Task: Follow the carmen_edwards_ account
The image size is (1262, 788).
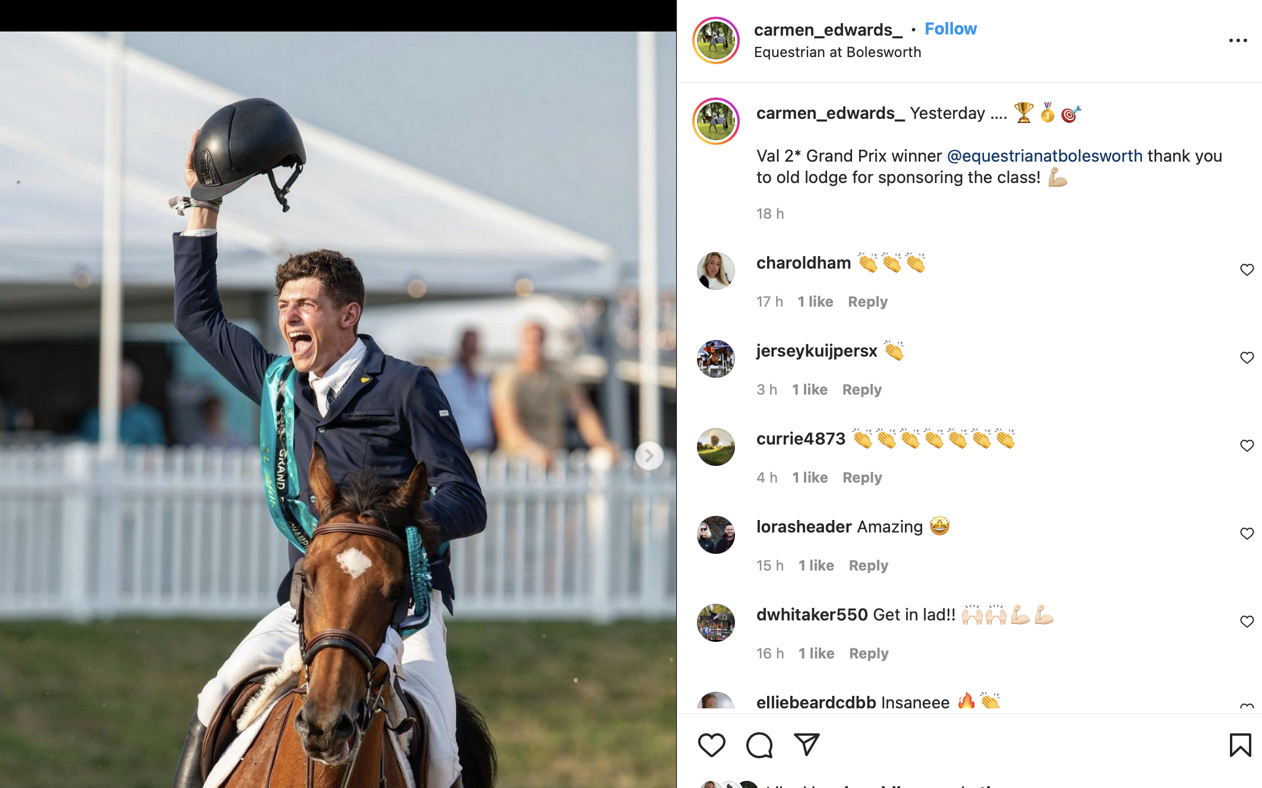Action: [x=950, y=29]
